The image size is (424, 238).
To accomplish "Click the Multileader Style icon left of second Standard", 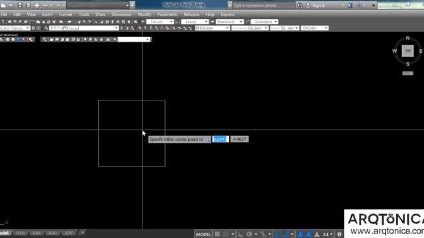I will [247, 22].
